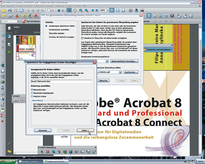The image size is (205, 164).
Task: Rotate view clockwise icon
Action: (x=185, y=16)
